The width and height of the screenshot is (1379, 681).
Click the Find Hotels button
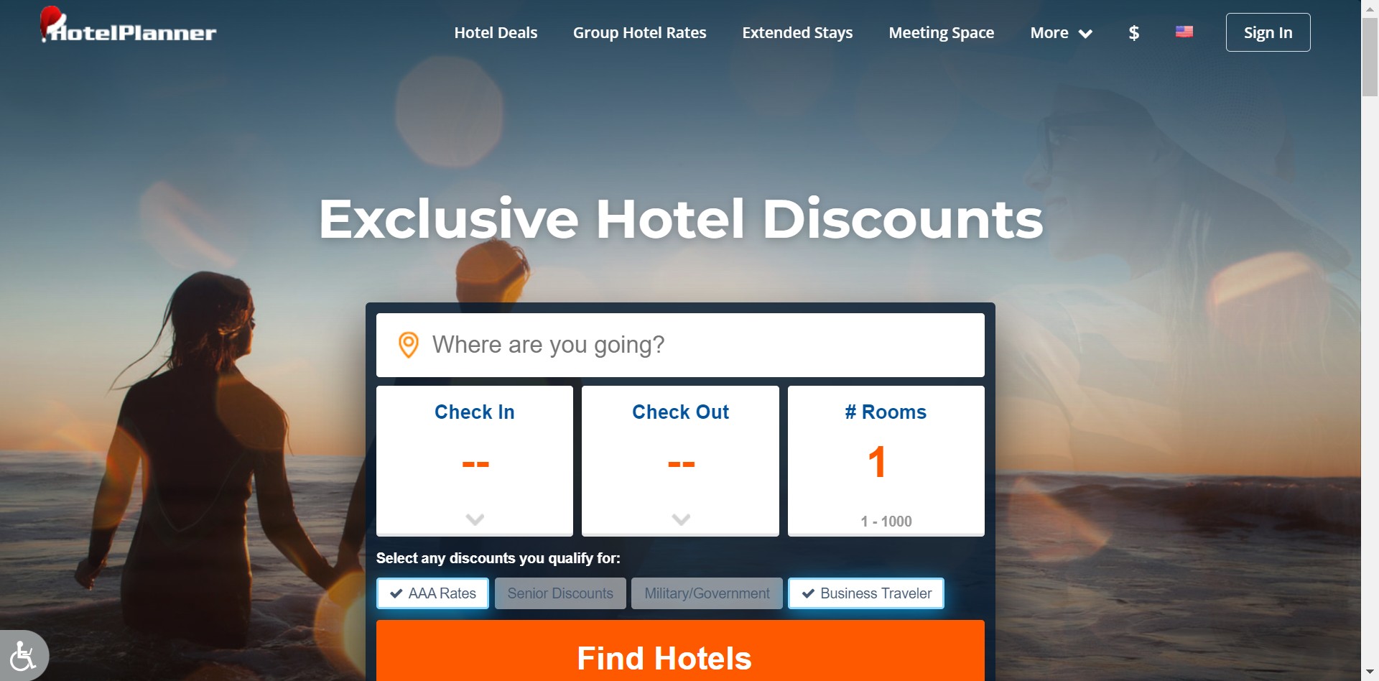(x=680, y=651)
